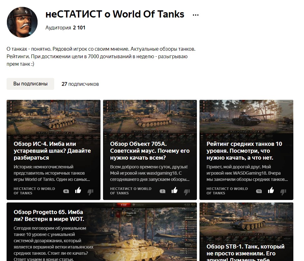Screen dimensions: 304x261
Task: Click the Объект 705А tank thumbnail image
Action: 150,117
